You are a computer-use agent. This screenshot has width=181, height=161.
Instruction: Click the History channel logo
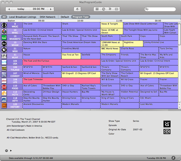coord(4,106)
